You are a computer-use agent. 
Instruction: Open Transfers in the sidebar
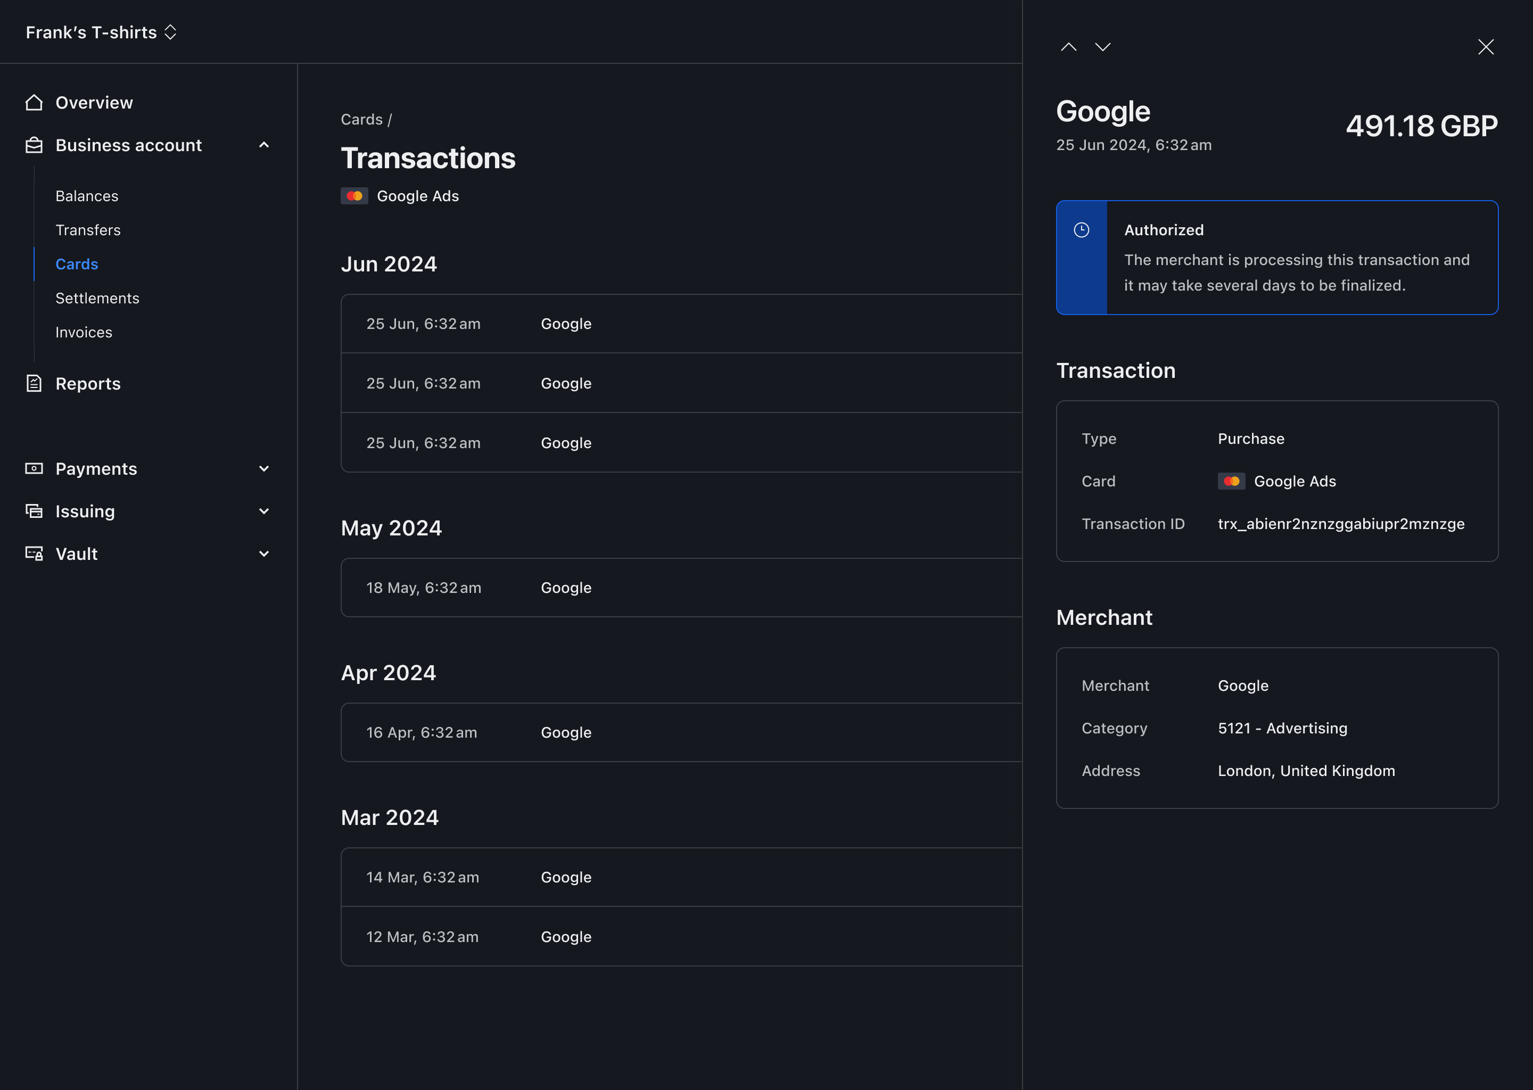tap(88, 230)
